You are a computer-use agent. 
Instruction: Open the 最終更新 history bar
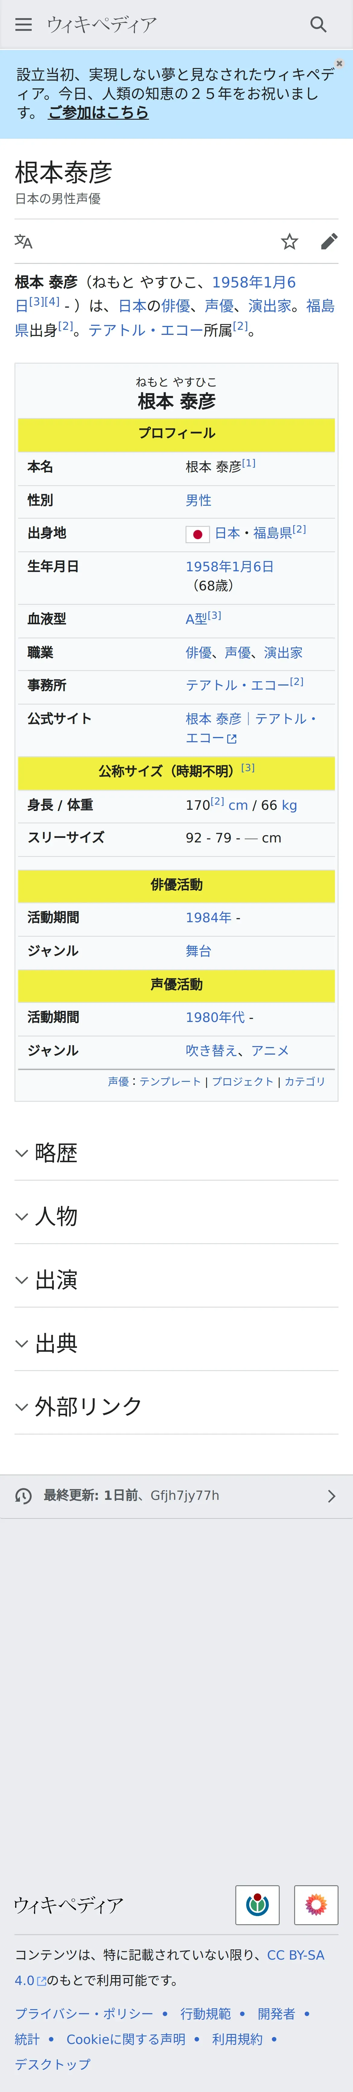tap(176, 1495)
